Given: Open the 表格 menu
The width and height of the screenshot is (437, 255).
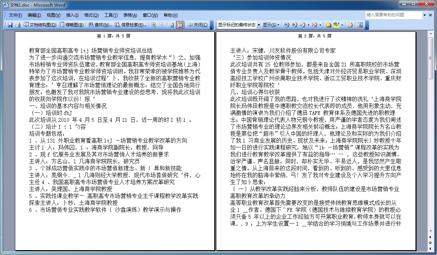Looking at the screenshot, I should [x=130, y=15].
